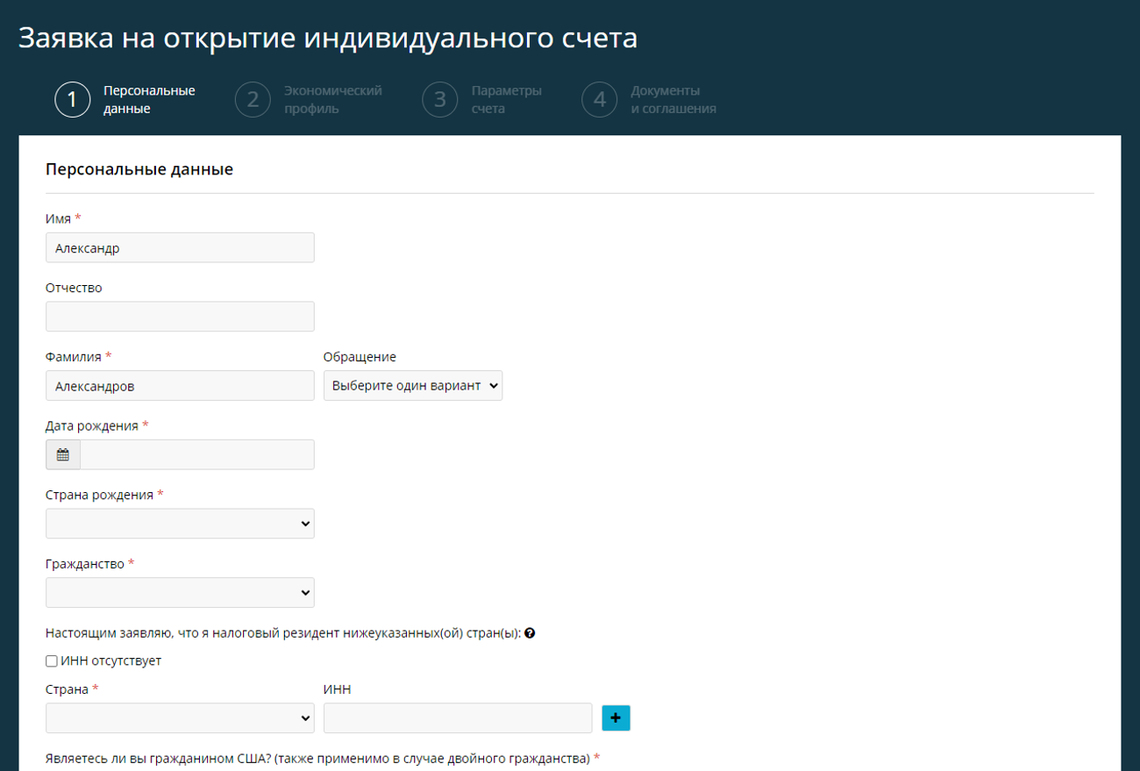Image resolution: width=1140 pixels, height=771 pixels.
Task: Click the "Фамилия" field label
Action: (x=74, y=357)
